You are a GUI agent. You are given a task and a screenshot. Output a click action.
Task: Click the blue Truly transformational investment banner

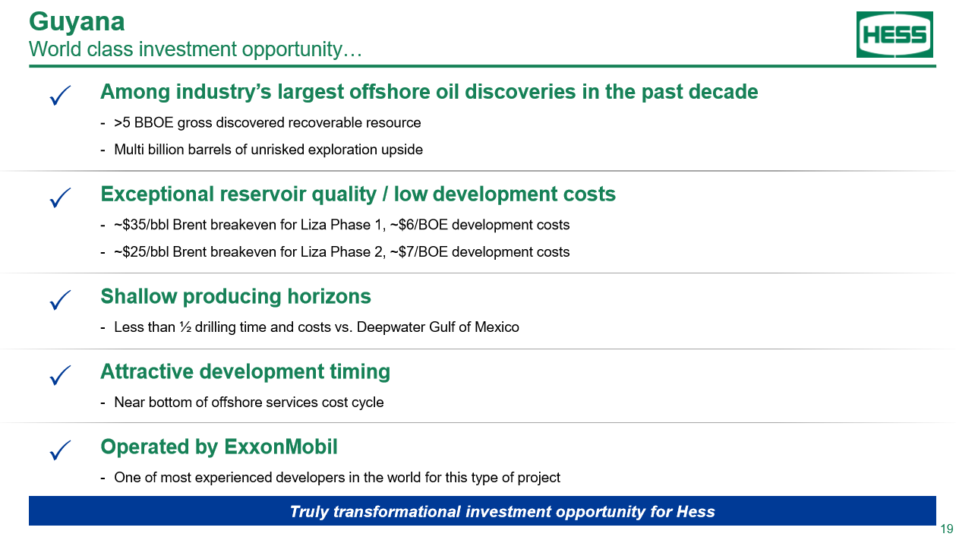coord(482,511)
